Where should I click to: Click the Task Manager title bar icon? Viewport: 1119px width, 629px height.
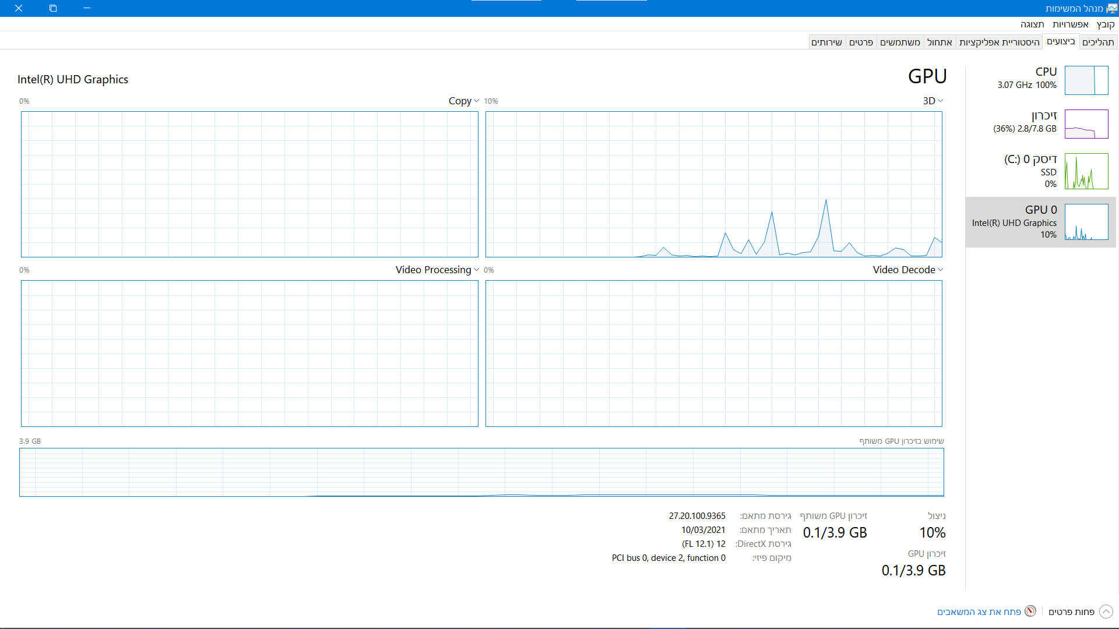pos(1111,8)
